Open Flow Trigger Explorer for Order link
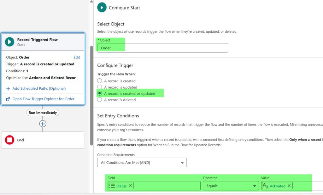323x195 pixels. pyautogui.click(x=44, y=99)
